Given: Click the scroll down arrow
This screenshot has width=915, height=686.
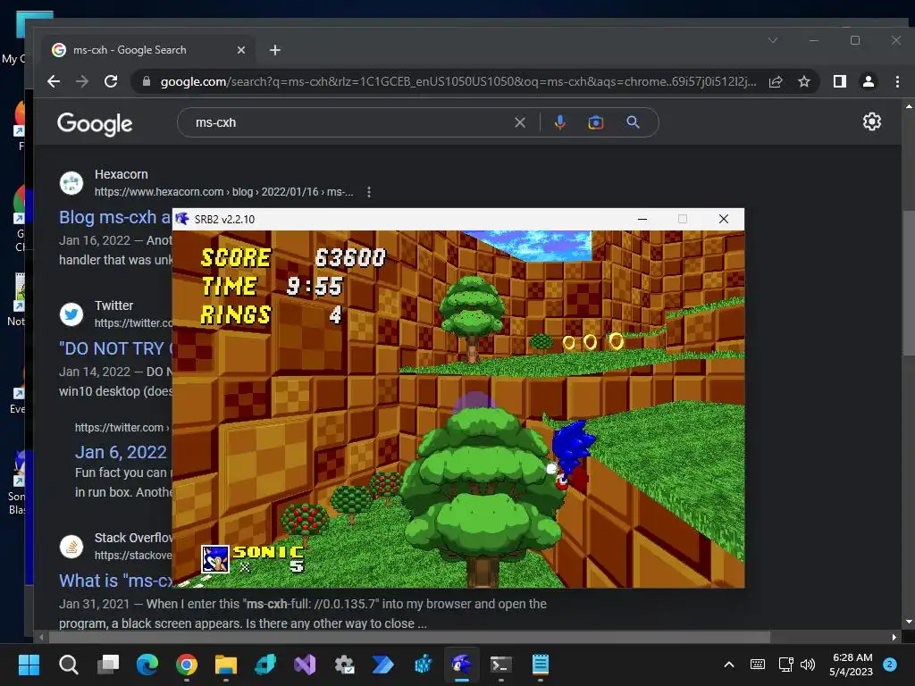Looking at the screenshot, I should pos(909,622).
